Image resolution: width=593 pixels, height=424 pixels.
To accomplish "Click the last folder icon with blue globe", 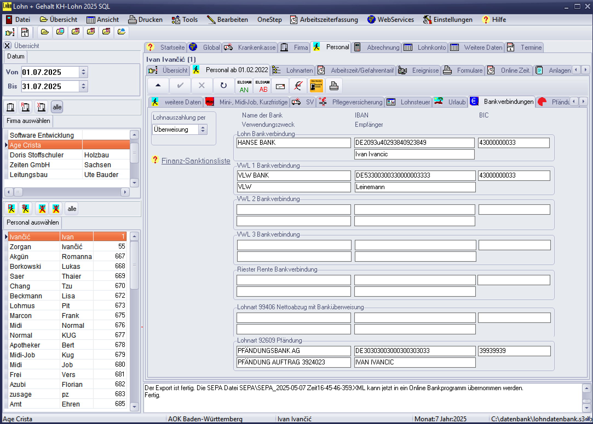I will pos(121,32).
